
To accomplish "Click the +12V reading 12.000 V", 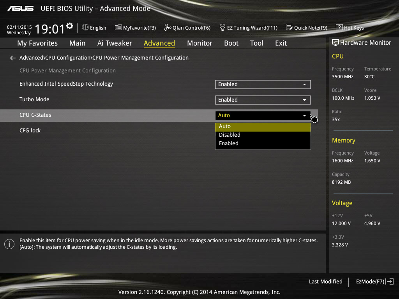I will tap(341, 223).
